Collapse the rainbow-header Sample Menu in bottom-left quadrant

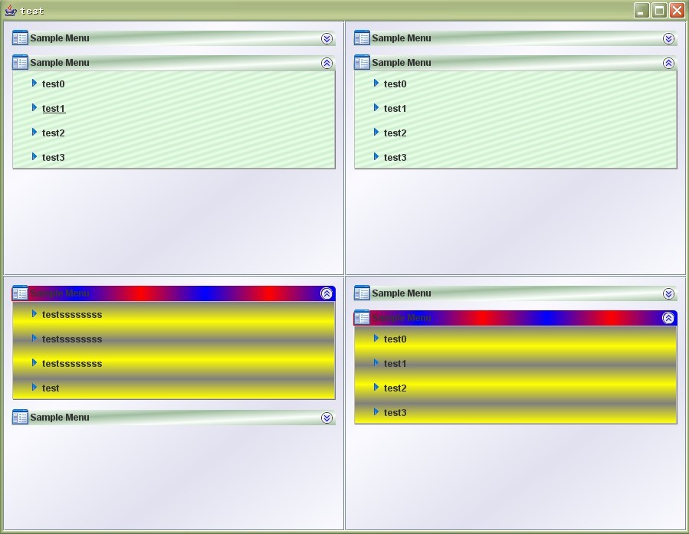[326, 293]
